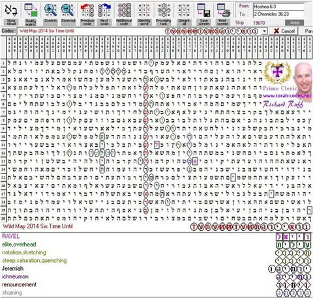Screen dimensions: 313x298
Task: Click the Show nikud toolbar icon
Action: pos(11,10)
